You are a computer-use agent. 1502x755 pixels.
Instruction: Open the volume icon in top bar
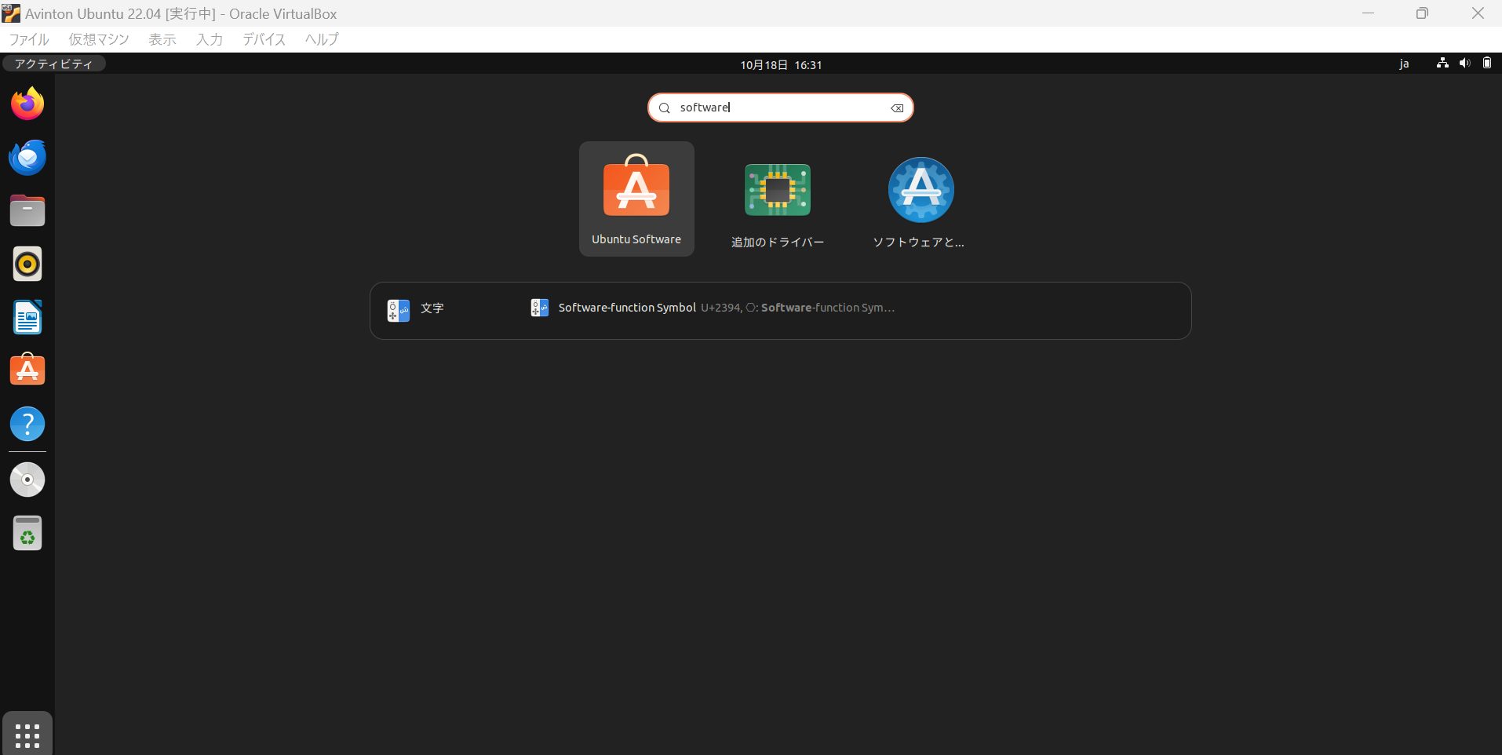click(1464, 64)
